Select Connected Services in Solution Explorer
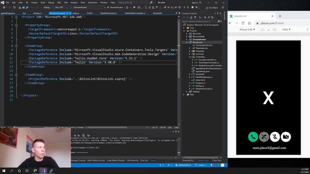Screen dimensions: 310x174 [204, 45]
